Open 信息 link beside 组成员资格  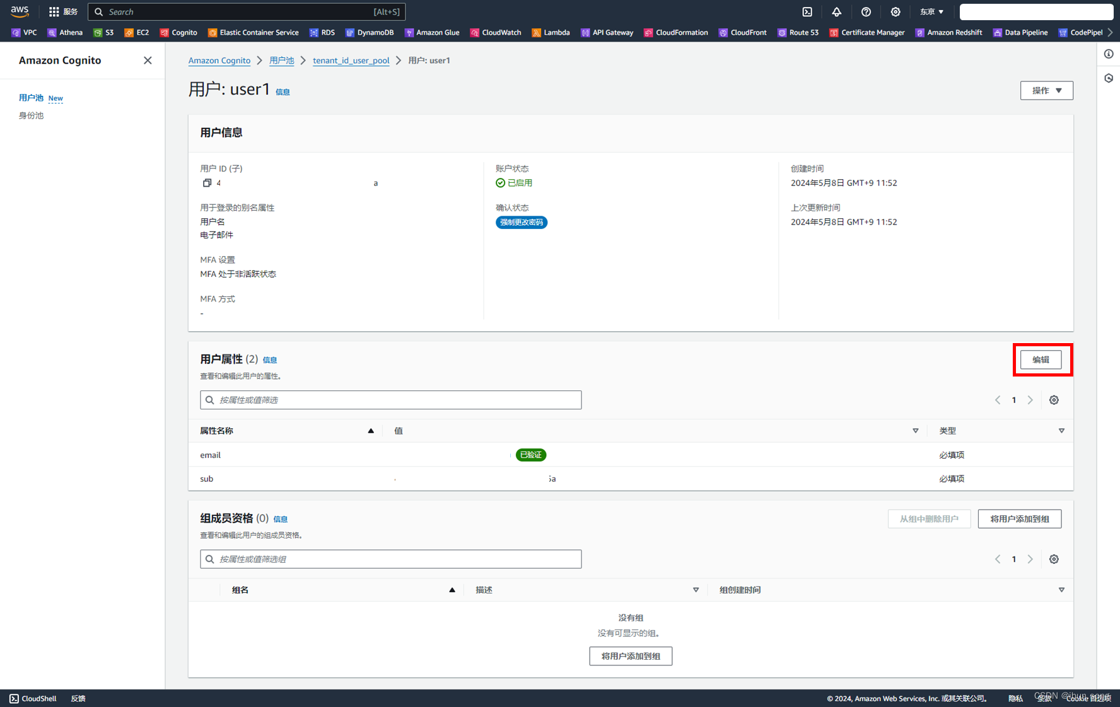click(281, 519)
